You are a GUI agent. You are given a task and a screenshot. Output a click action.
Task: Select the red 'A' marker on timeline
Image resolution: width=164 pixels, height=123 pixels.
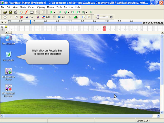point(104,27)
